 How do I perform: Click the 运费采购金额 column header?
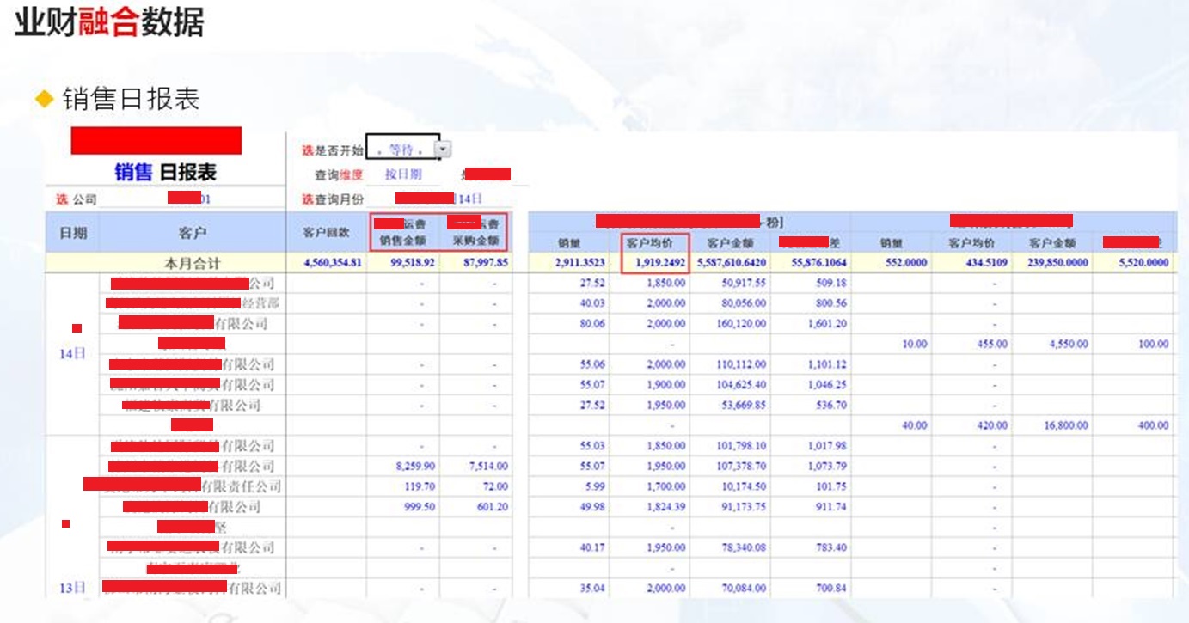[475, 233]
